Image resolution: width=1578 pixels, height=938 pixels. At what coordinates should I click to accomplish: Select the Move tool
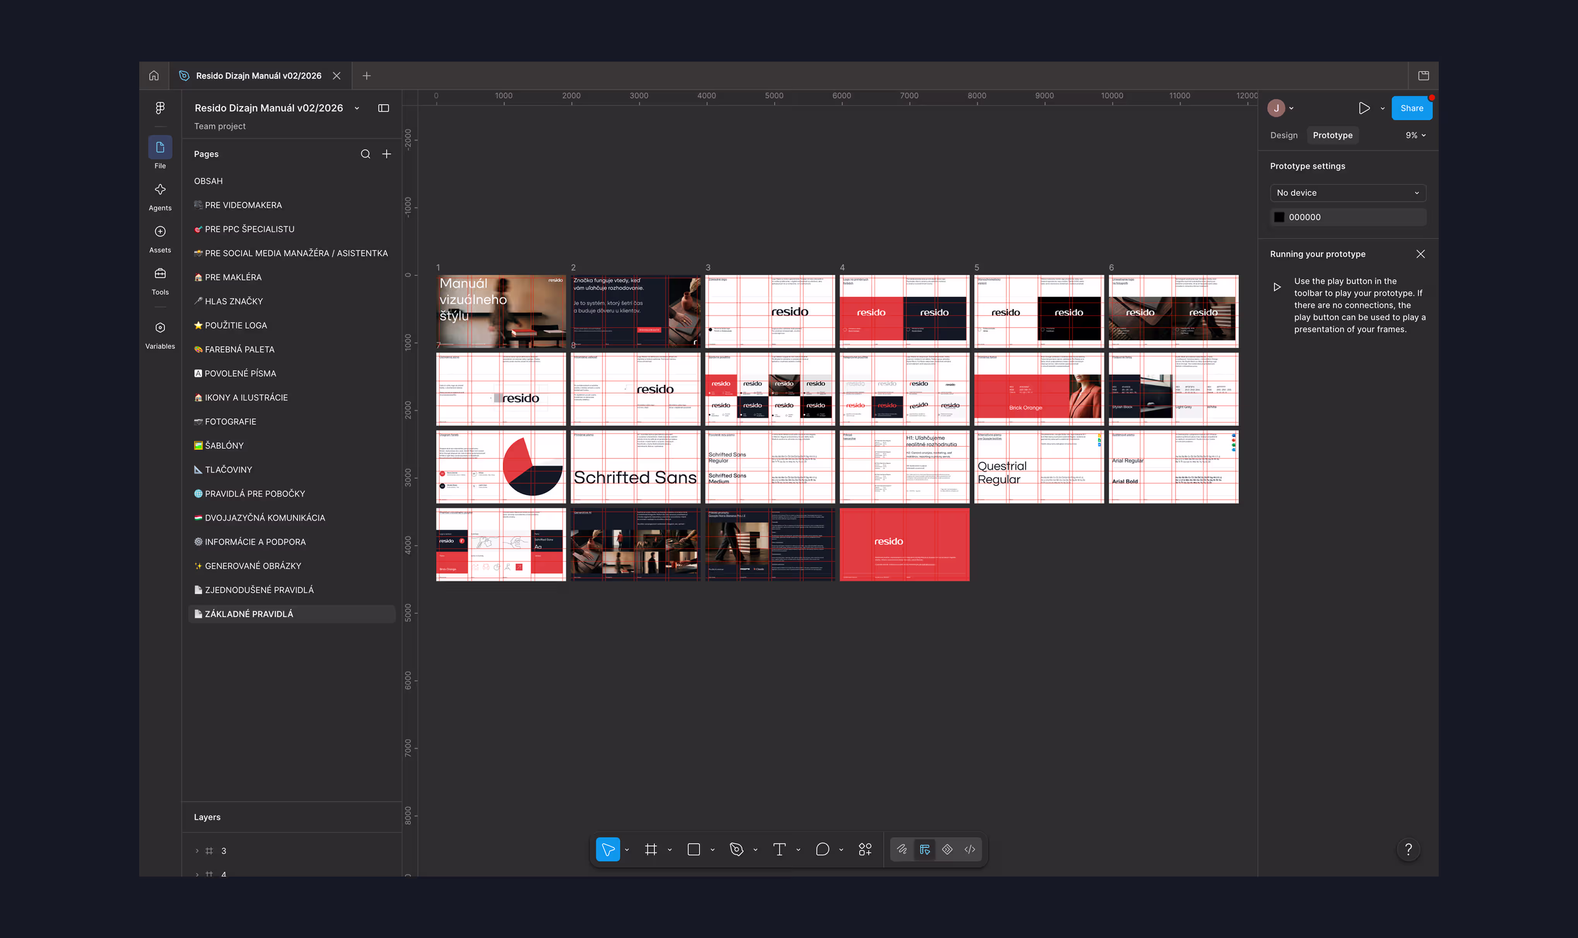click(608, 849)
